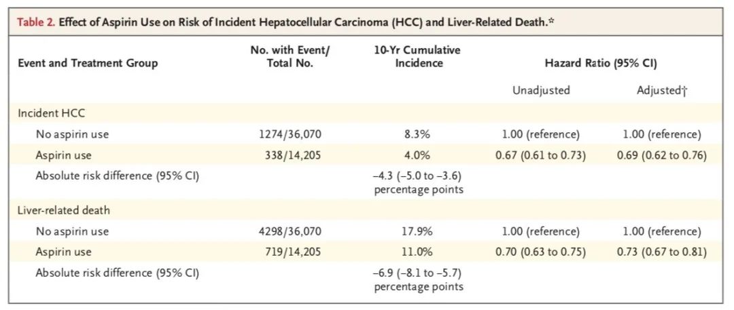Select the 8.3% cumulative incidence cell
Viewport: 734px width, 310px height.
point(419,135)
